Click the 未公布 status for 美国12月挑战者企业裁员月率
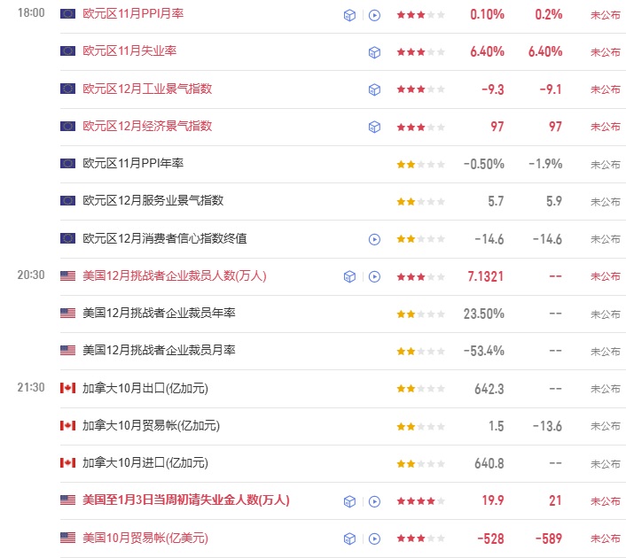The image size is (626, 558). point(606,351)
